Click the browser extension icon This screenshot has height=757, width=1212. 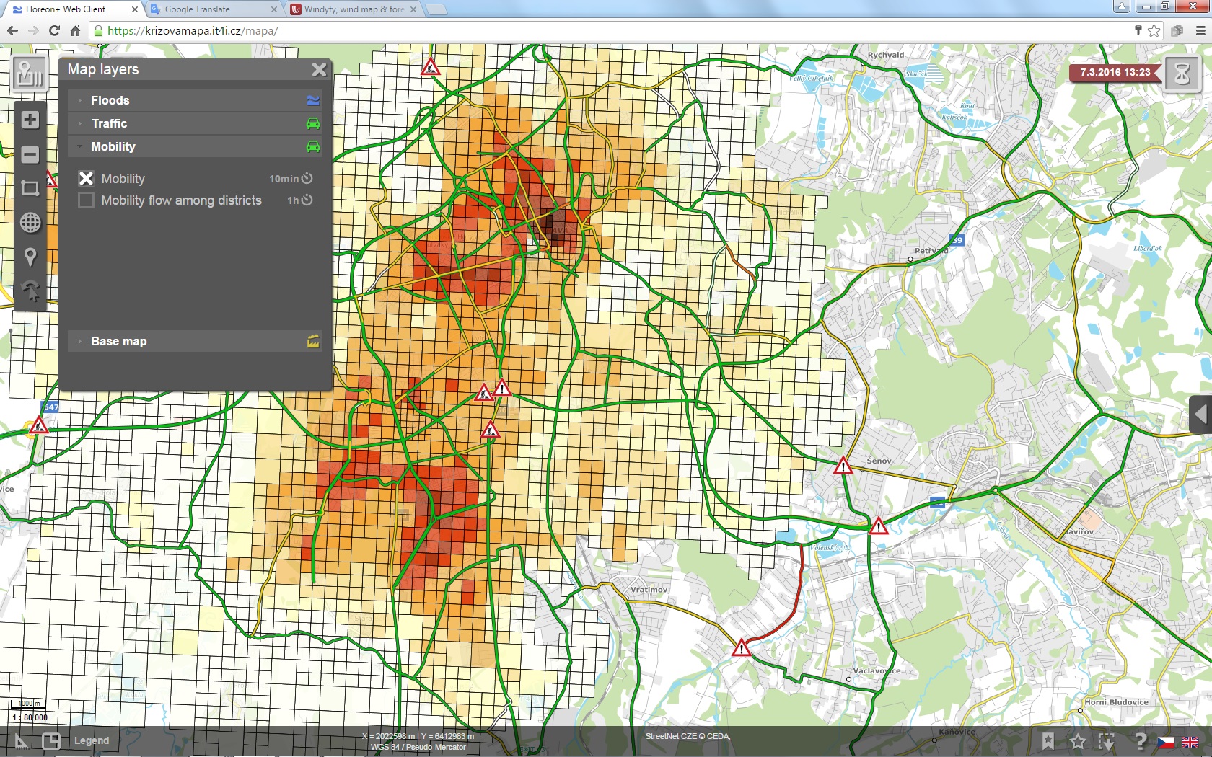[1177, 30]
